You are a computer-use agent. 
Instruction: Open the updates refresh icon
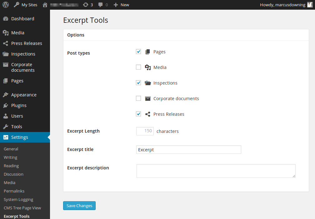click(86, 5)
